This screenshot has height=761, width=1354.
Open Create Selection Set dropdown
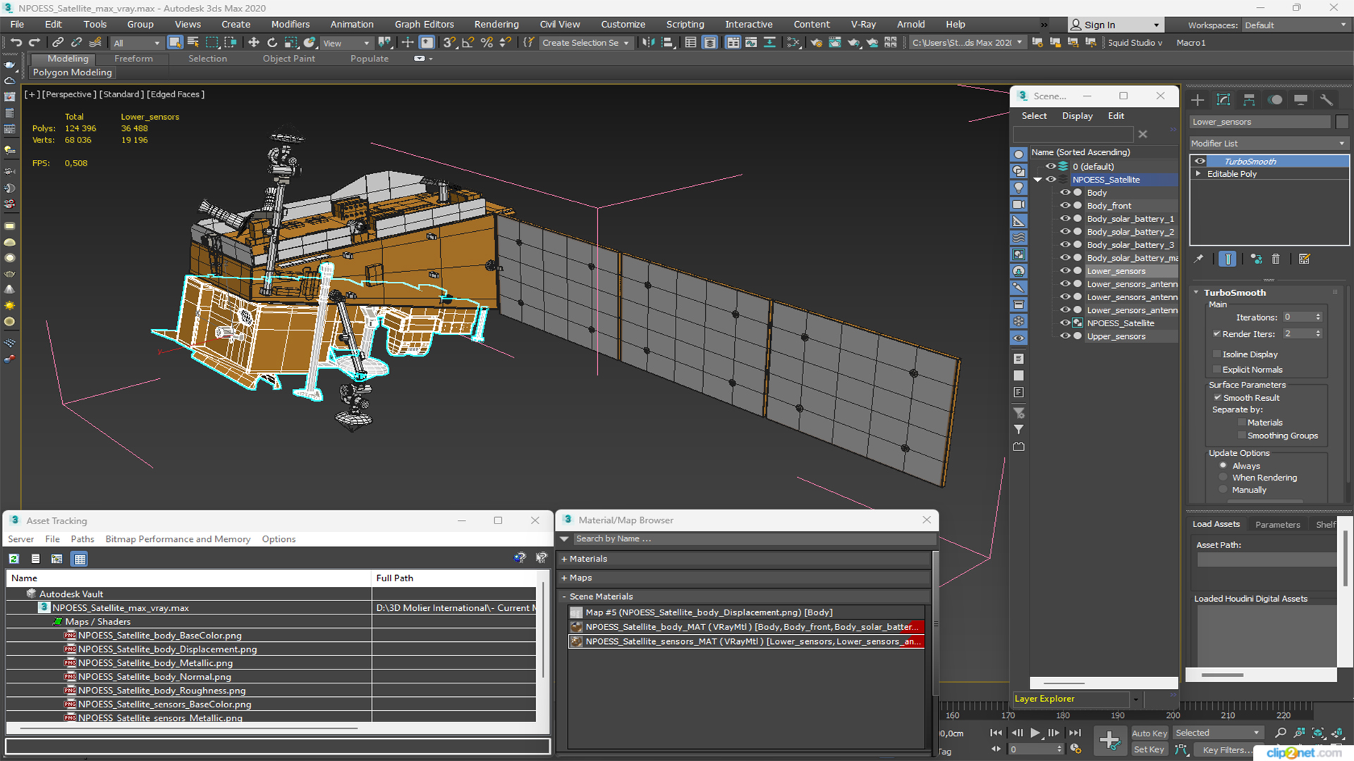coord(585,43)
